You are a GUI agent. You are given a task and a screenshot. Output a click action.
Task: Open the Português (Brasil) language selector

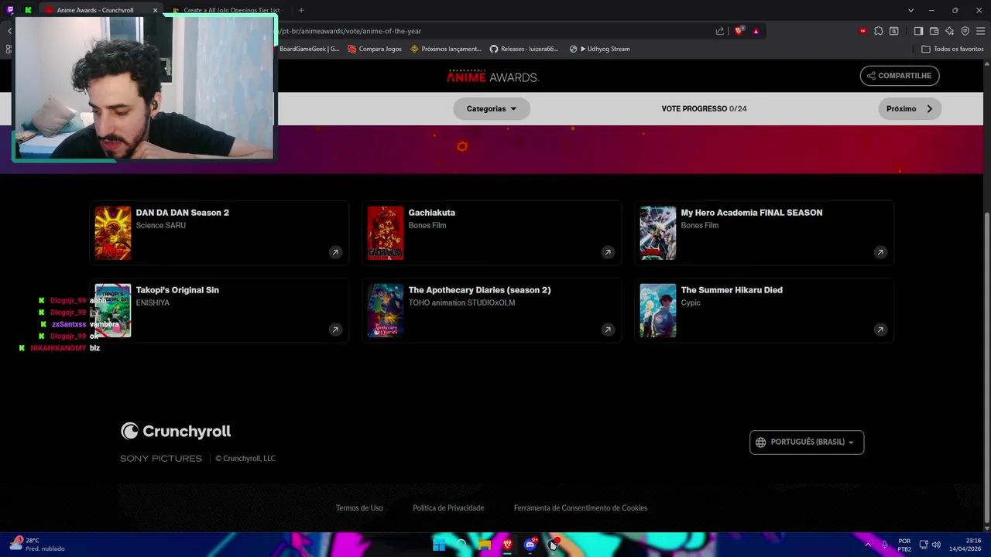[807, 443]
